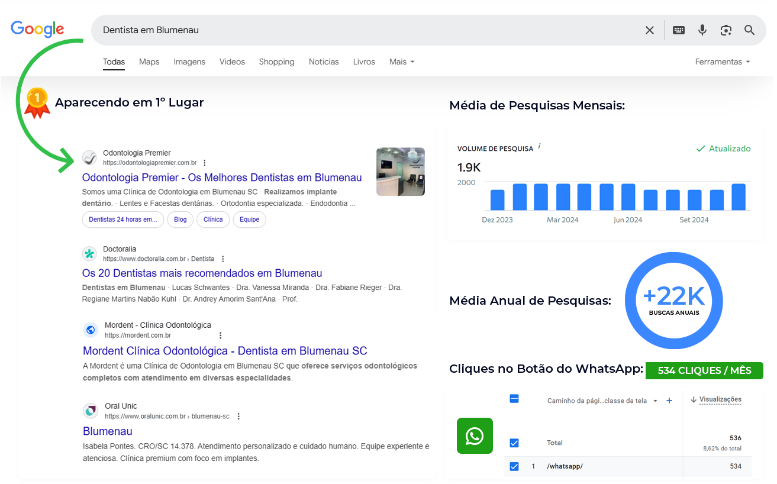777x484 pixels.
Task: Toggle the header select-all checkbox
Action: coord(514,399)
